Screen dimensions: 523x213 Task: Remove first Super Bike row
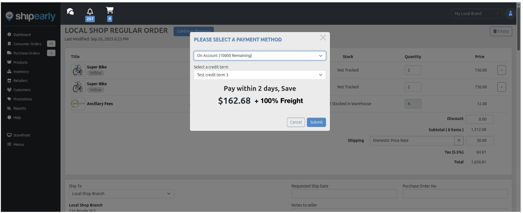pos(501,70)
